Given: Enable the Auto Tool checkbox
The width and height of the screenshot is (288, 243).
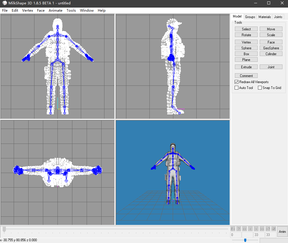Looking at the screenshot, I should [x=237, y=88].
